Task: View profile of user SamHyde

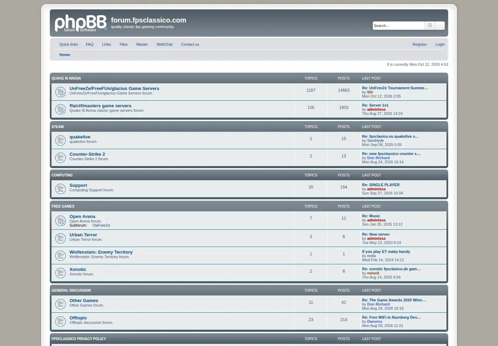Action: (375, 140)
